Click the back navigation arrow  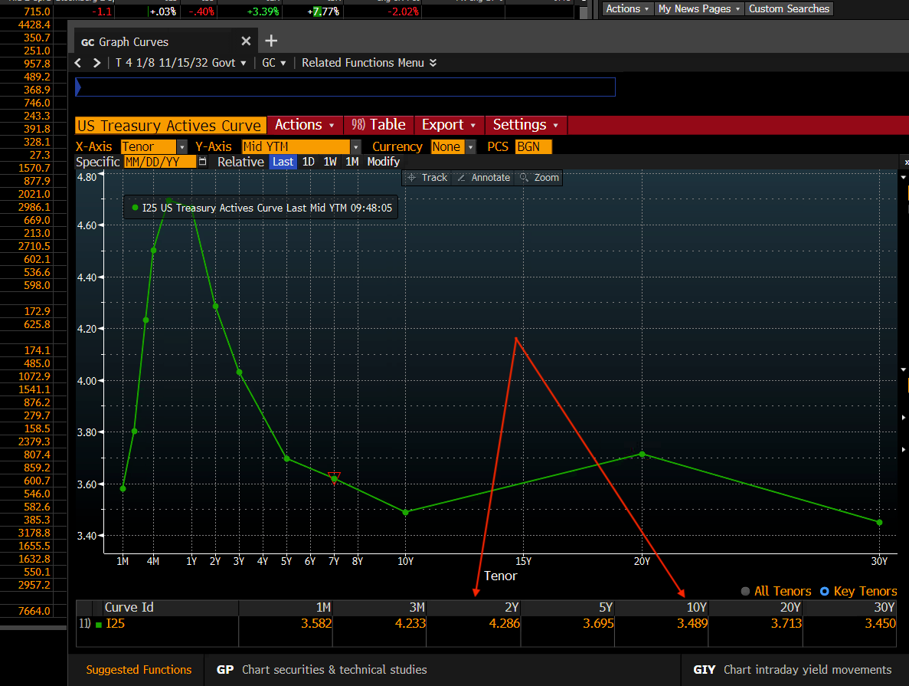[77, 63]
